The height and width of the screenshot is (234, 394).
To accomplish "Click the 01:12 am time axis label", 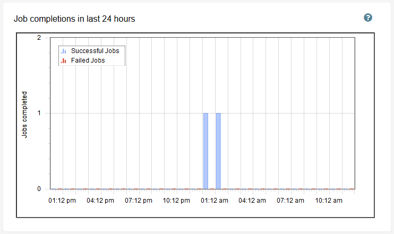I will (x=215, y=201).
